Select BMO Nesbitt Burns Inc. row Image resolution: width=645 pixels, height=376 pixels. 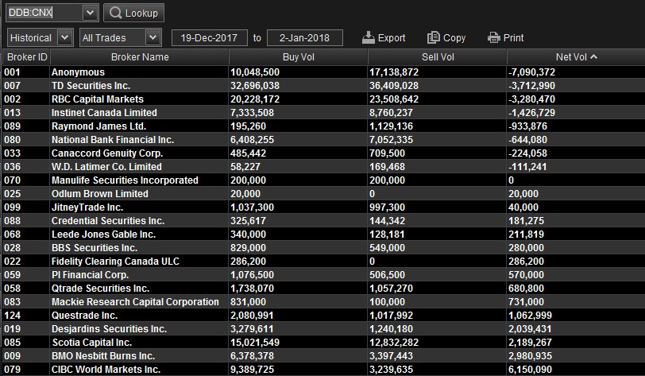click(x=323, y=356)
